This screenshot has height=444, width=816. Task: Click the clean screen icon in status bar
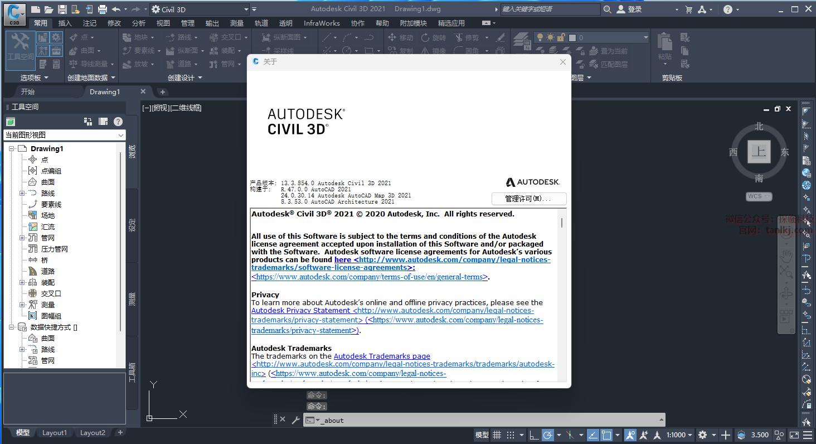click(x=794, y=435)
